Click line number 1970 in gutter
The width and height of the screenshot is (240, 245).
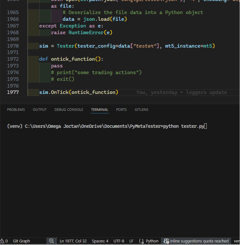pos(13,46)
